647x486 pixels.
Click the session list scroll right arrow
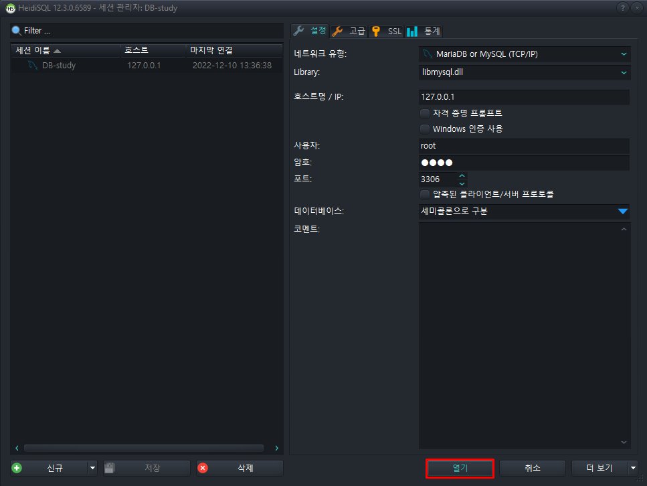pos(276,448)
